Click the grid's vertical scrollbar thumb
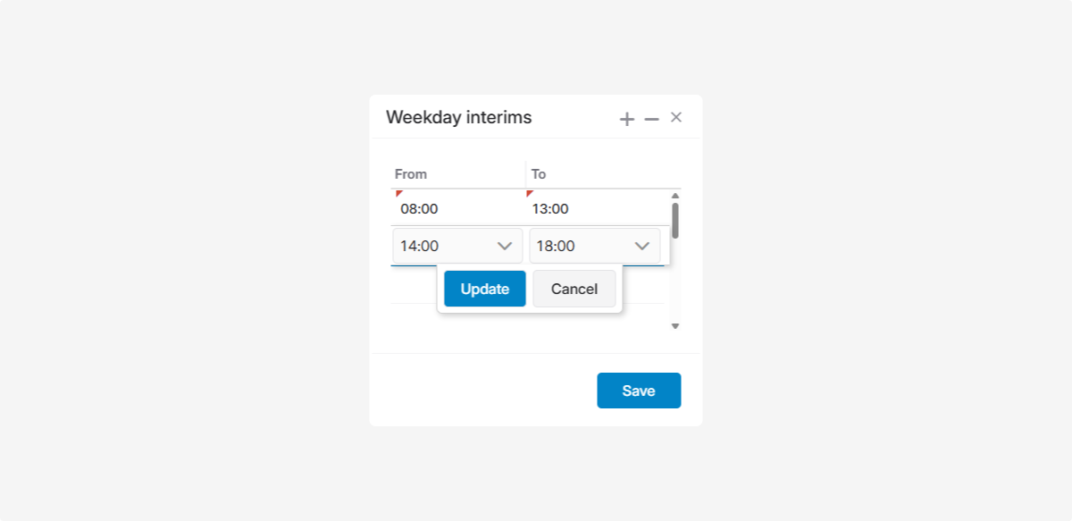The height and width of the screenshot is (521, 1072). pos(675,220)
